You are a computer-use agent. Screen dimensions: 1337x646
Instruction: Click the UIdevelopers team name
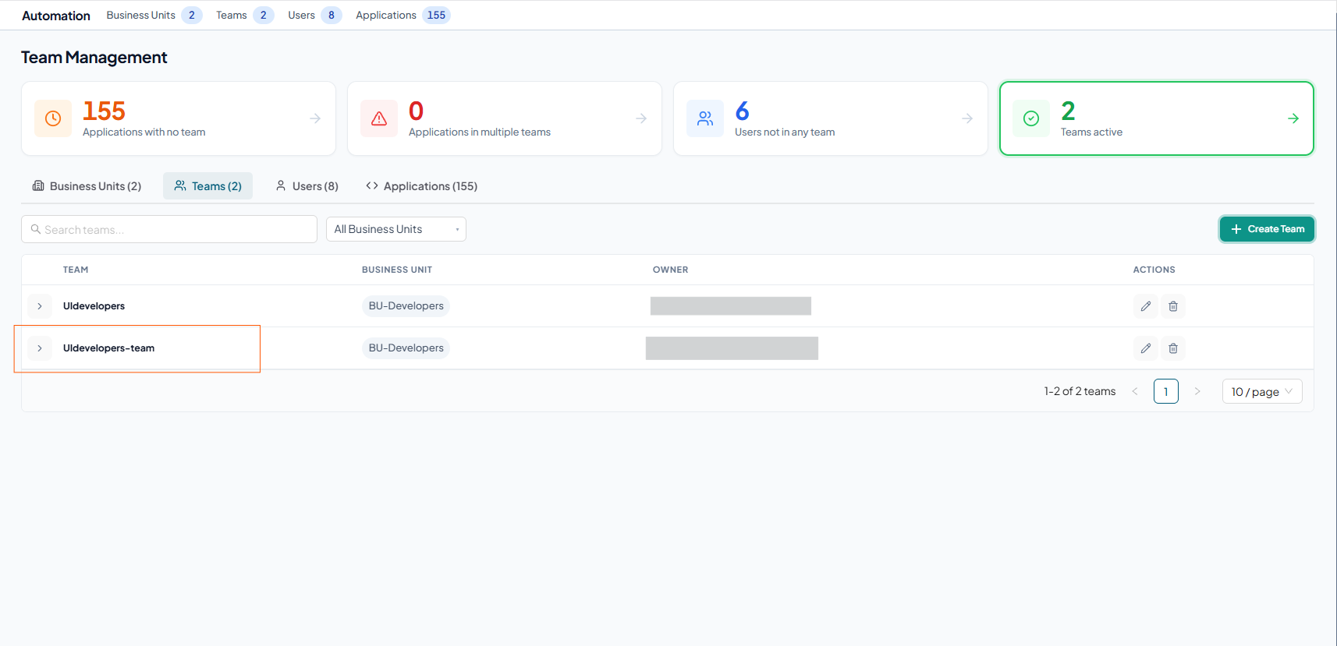point(94,306)
